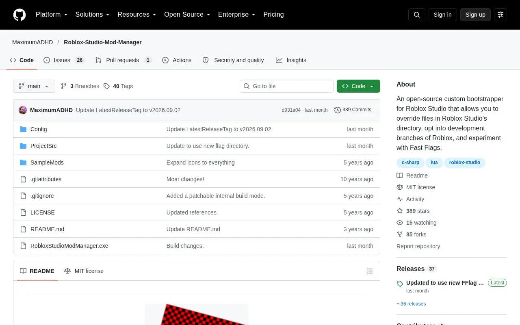Open the MIT license tab
Viewport: 520px width, 325px height.
tap(84, 271)
